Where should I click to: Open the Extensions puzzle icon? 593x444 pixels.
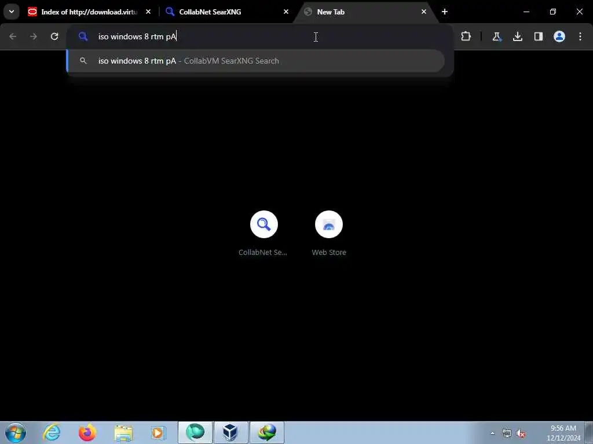pyautogui.click(x=466, y=36)
